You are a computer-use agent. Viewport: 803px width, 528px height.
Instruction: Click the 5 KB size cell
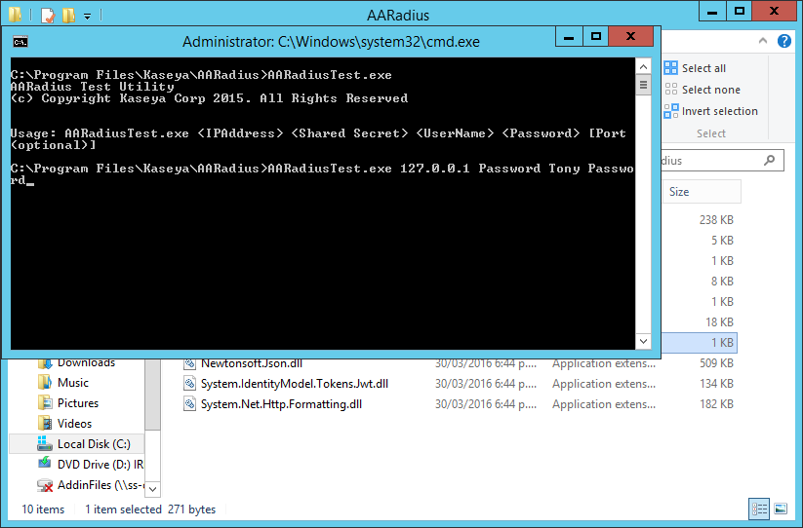[x=722, y=241]
